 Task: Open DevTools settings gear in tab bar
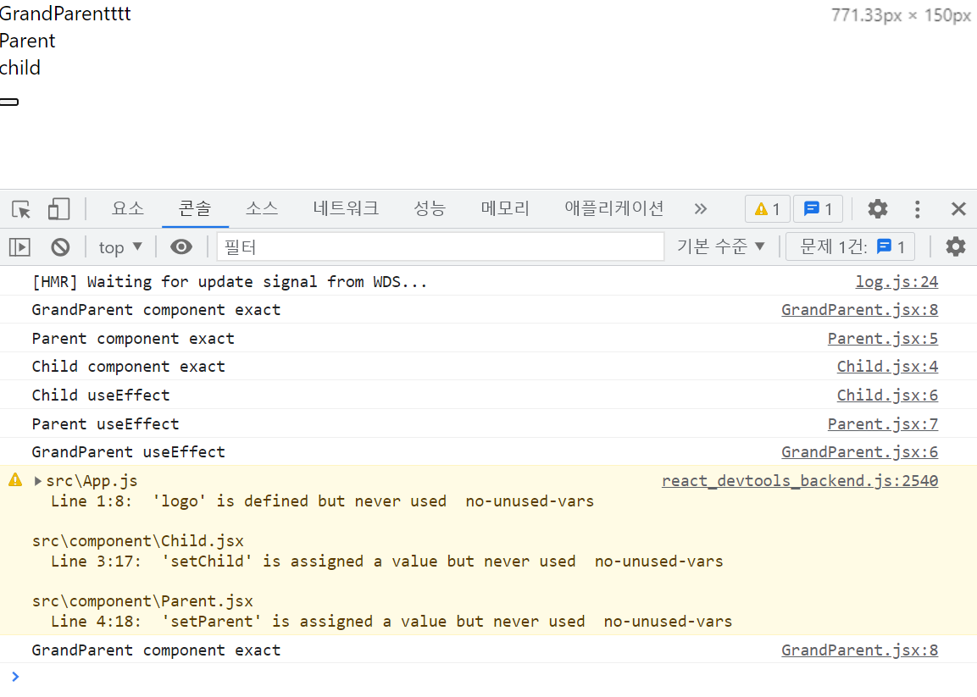878,208
